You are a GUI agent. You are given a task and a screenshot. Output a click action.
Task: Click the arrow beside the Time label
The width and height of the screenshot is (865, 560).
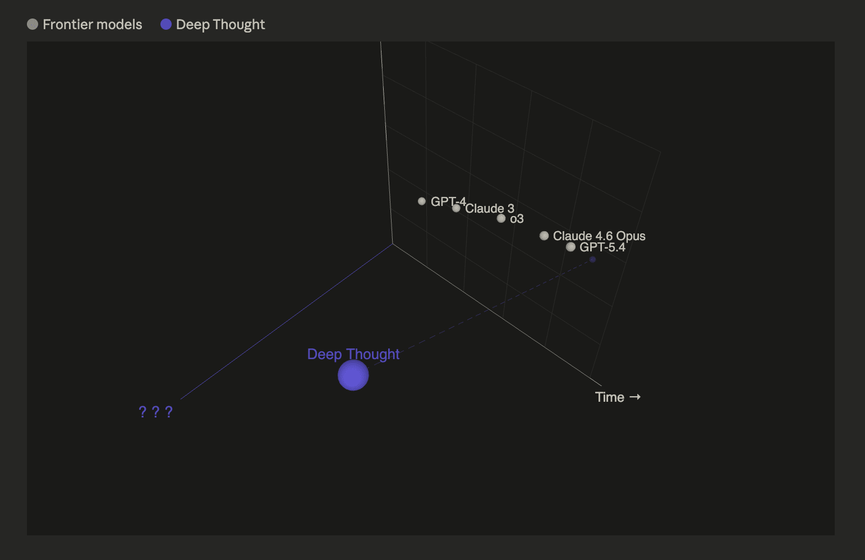point(635,397)
